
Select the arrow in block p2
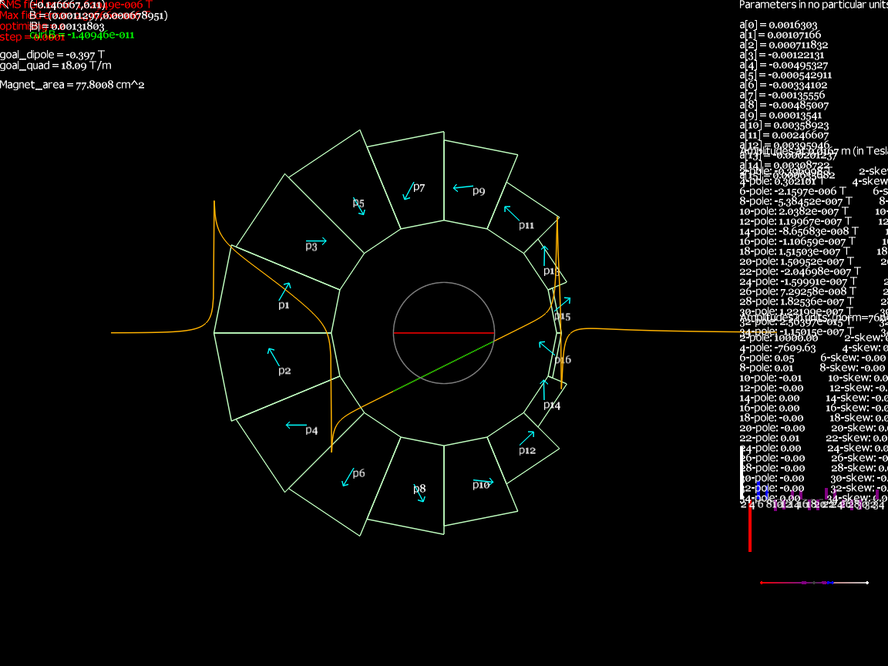coord(273,357)
